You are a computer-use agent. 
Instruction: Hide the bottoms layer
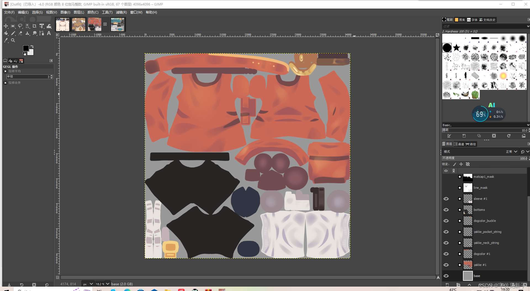point(446,210)
